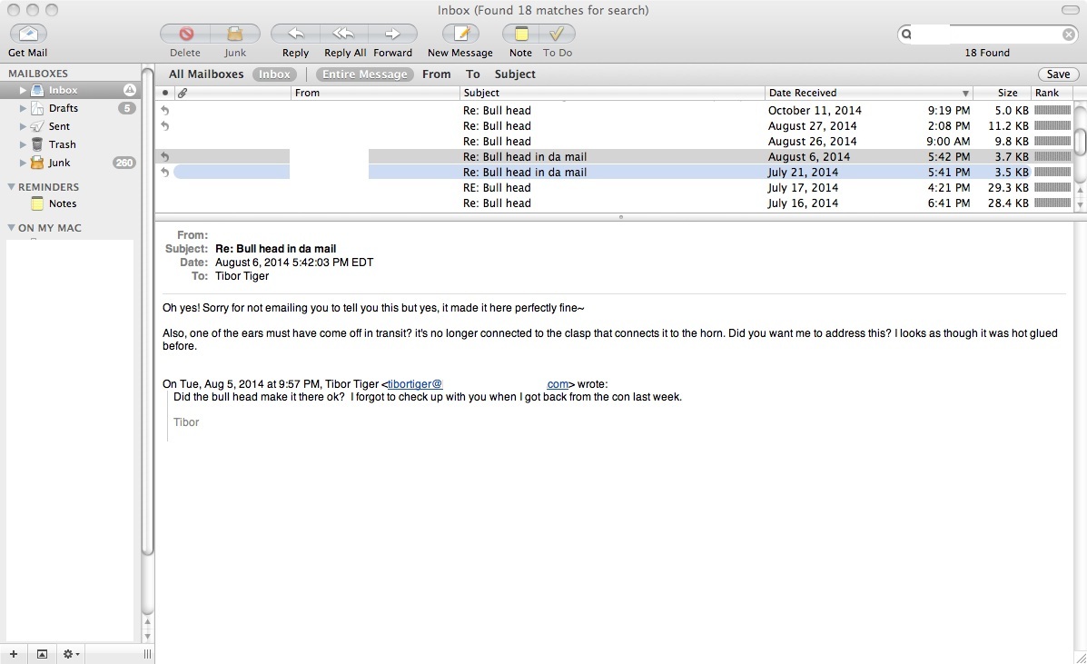Mark message as Junk
The image size is (1087, 664).
tap(235, 35)
